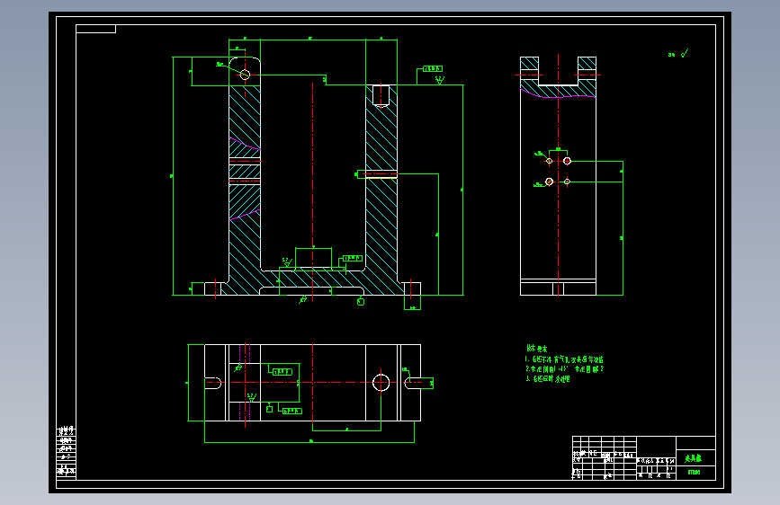Select surface roughness symbol beside upper-right tolerance frame
This screenshot has width=780, height=505.
[440, 80]
